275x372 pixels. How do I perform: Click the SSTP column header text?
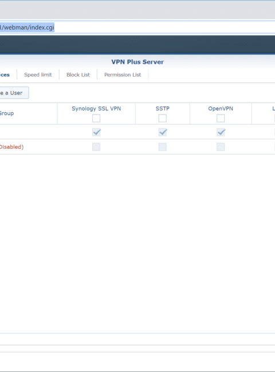tap(163, 109)
